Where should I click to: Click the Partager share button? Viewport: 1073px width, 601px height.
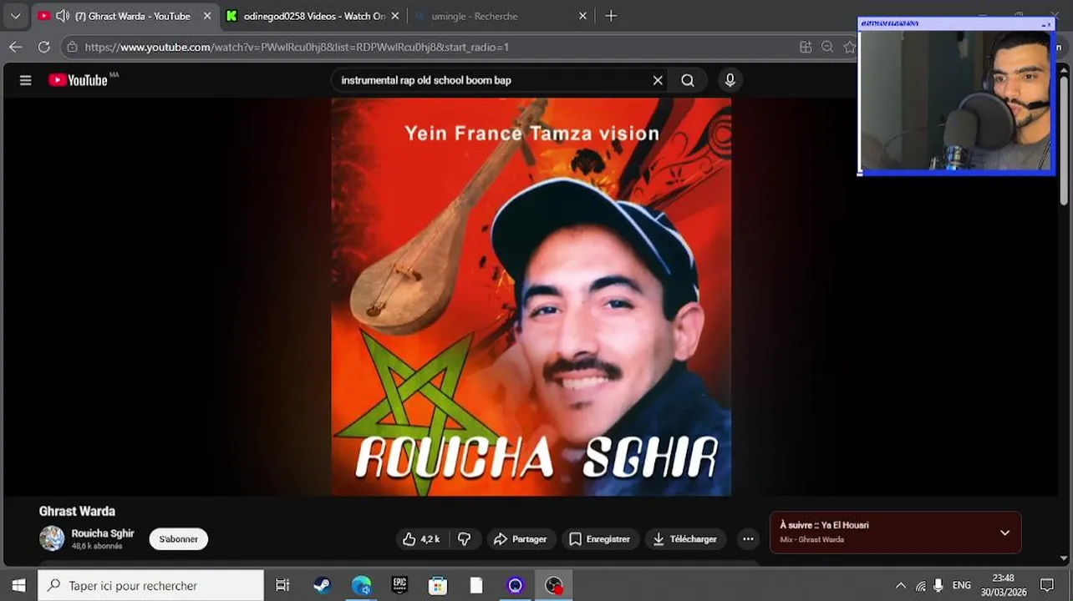520,539
